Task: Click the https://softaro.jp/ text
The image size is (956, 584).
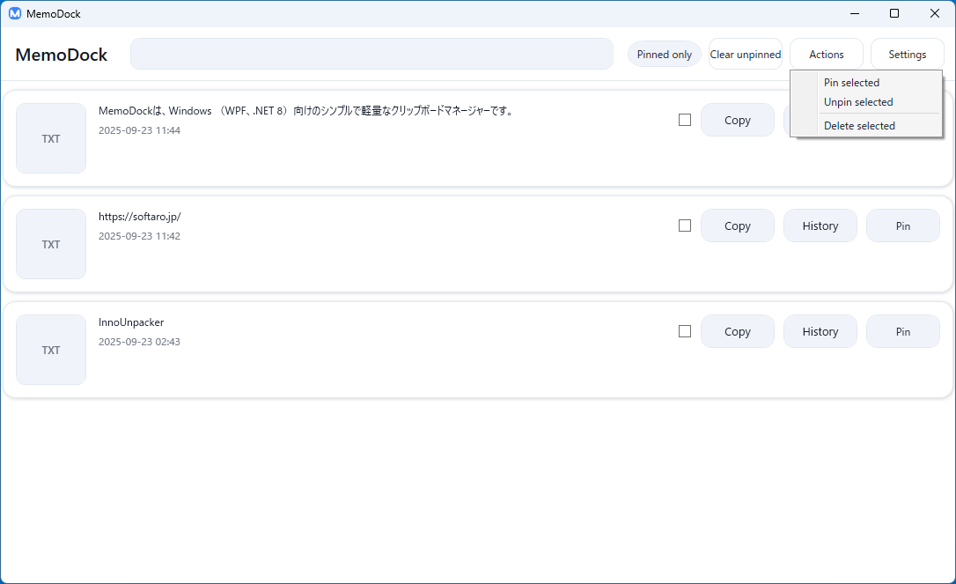Action: (x=140, y=217)
